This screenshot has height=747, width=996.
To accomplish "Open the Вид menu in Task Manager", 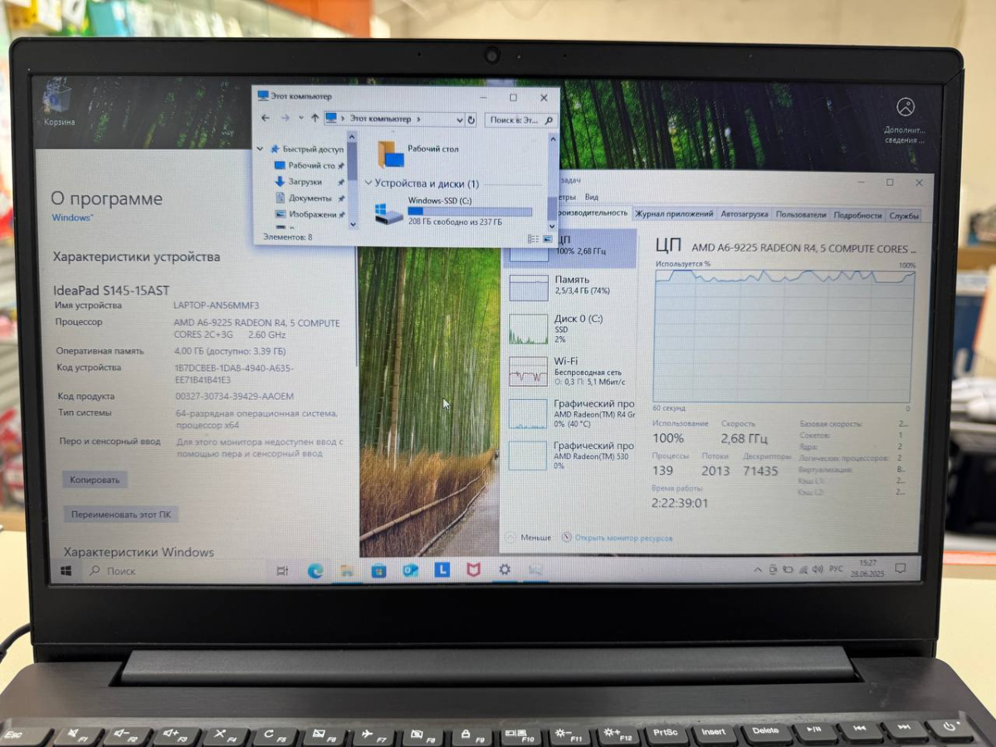I will click(591, 198).
